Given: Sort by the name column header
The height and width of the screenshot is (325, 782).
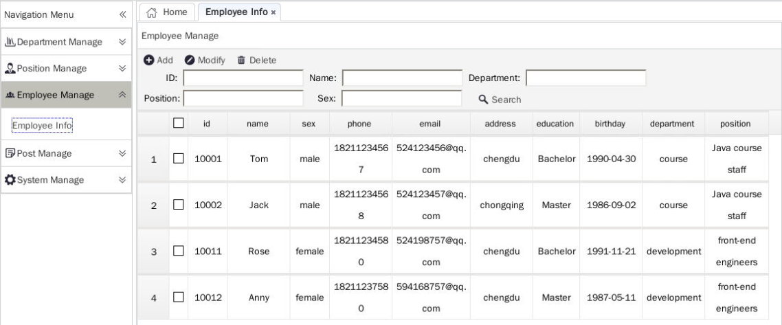Looking at the screenshot, I should tap(258, 124).
